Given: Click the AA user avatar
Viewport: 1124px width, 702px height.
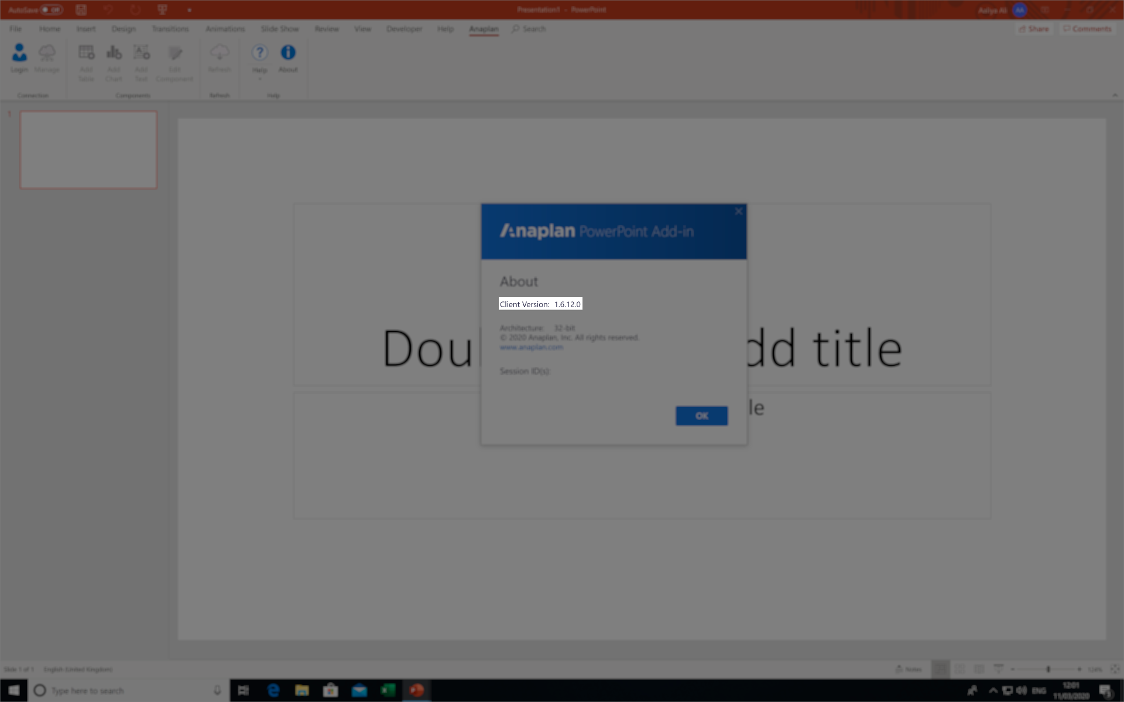Looking at the screenshot, I should click(1020, 10).
